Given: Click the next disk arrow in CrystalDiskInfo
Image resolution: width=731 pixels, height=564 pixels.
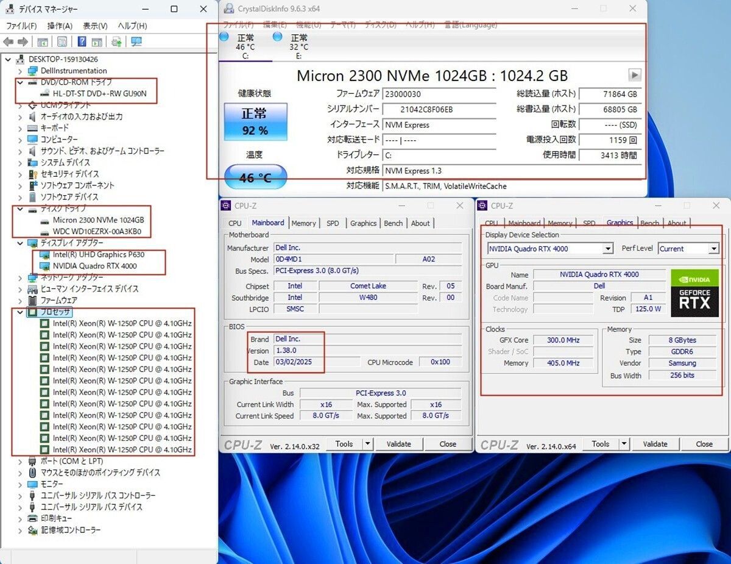Looking at the screenshot, I should (635, 74).
